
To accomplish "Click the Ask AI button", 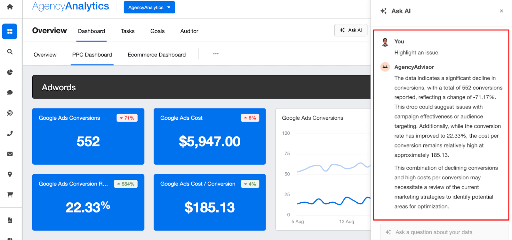I will (x=351, y=30).
